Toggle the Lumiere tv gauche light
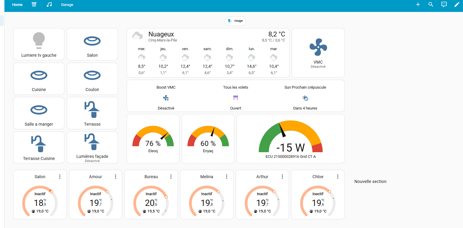Screen dimensions: 463x228 [39, 41]
